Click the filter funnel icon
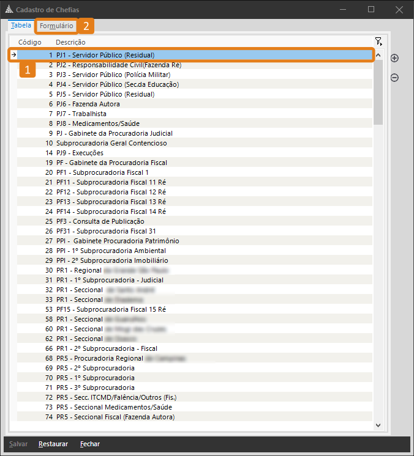The image size is (414, 456). pyautogui.click(x=378, y=42)
